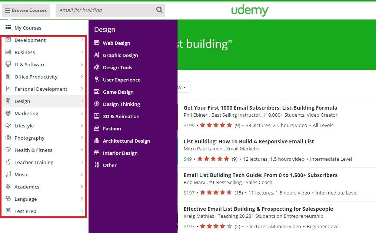Click the Design Tools submenu icon
This screenshot has width=376, height=233.
pyautogui.click(x=97, y=67)
